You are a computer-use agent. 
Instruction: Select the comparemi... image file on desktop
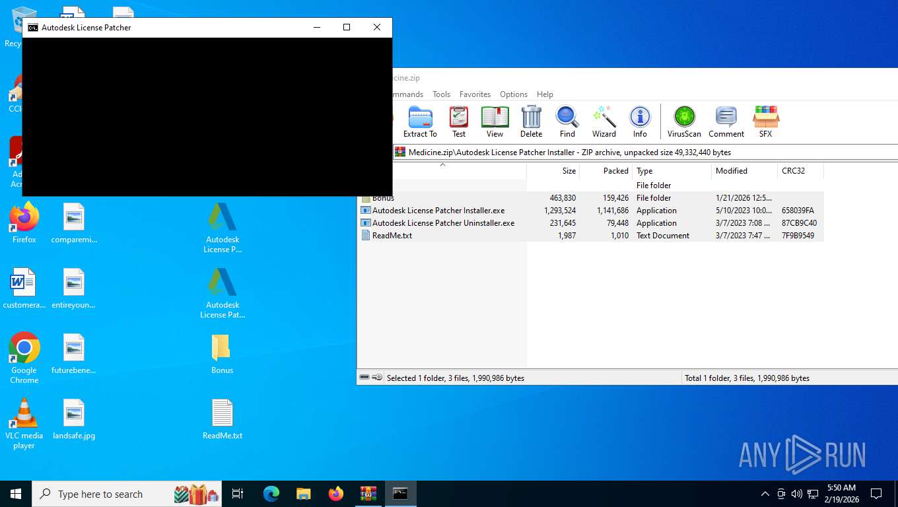pos(74,223)
